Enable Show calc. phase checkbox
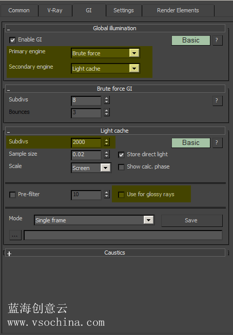The width and height of the screenshot is (233, 335). point(121,167)
